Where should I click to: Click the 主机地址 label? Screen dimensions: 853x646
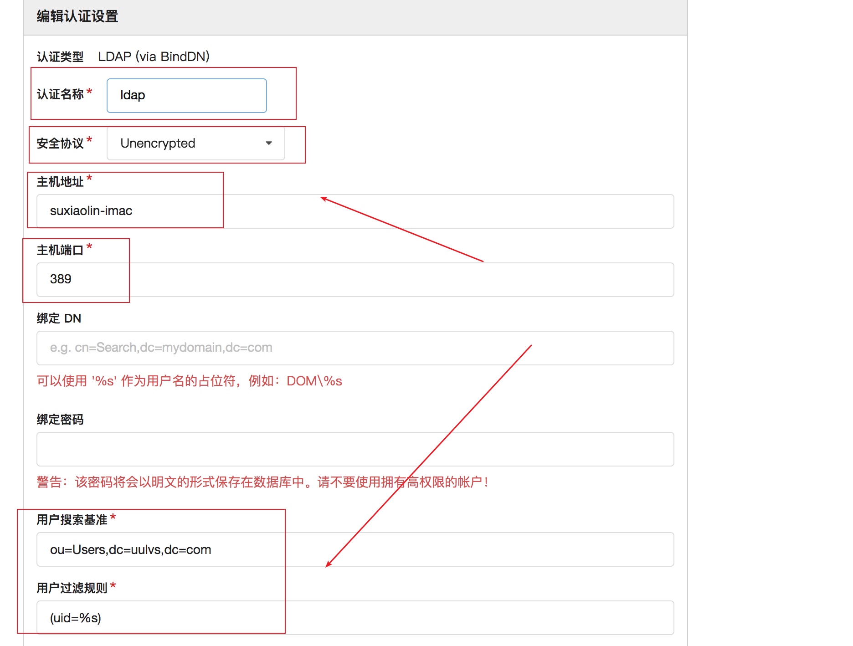pyautogui.click(x=60, y=182)
